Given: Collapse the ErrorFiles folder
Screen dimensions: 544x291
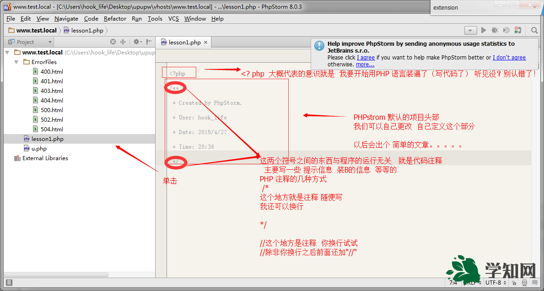Looking at the screenshot, I should click(16, 62).
